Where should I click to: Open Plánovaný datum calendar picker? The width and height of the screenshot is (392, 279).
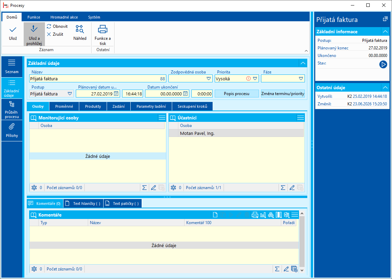(116, 94)
